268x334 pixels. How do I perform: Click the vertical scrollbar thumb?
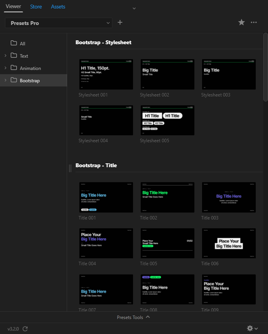coord(265,67)
